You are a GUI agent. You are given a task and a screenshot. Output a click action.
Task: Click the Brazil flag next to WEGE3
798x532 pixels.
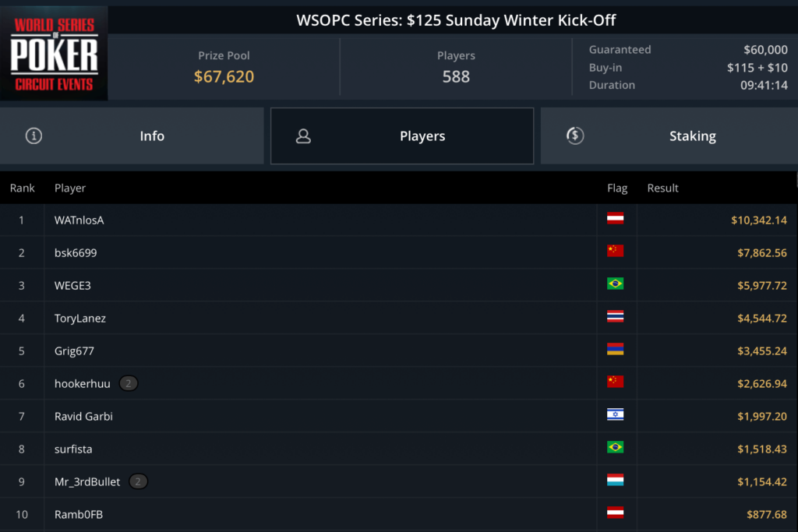pyautogui.click(x=615, y=284)
